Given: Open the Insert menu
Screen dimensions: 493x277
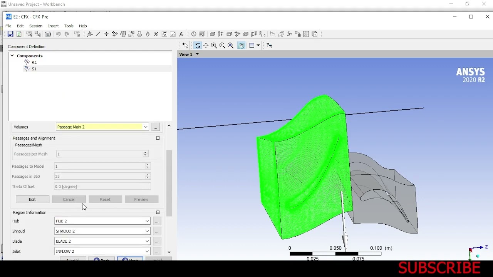Looking at the screenshot, I should coord(53,26).
